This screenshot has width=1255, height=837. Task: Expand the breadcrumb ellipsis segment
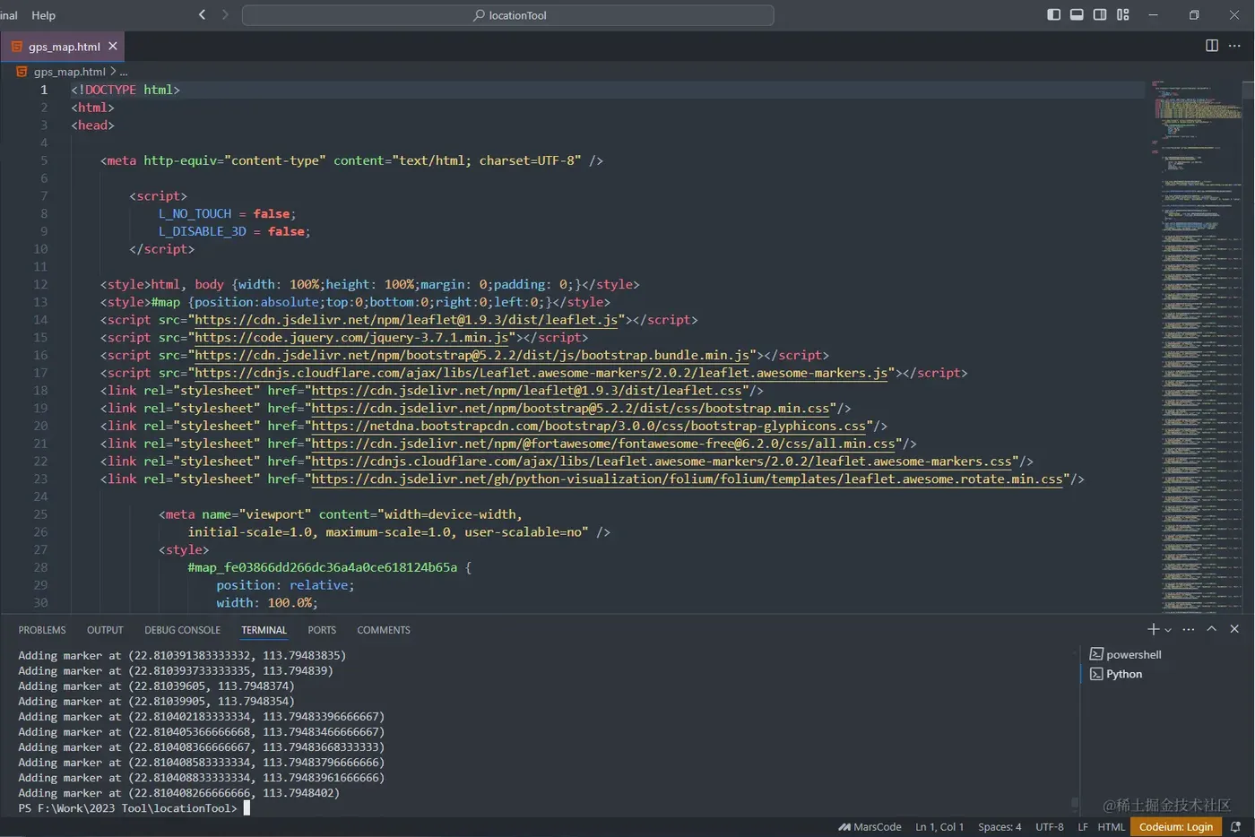[x=124, y=72]
